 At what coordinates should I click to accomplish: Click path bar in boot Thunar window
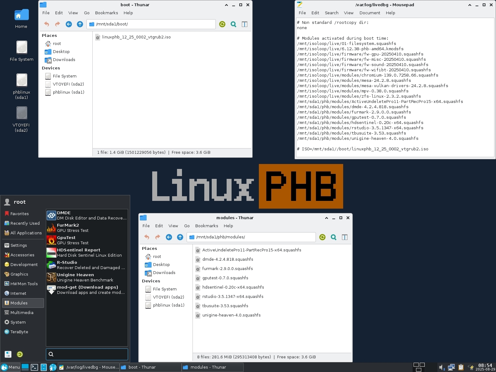(151, 24)
